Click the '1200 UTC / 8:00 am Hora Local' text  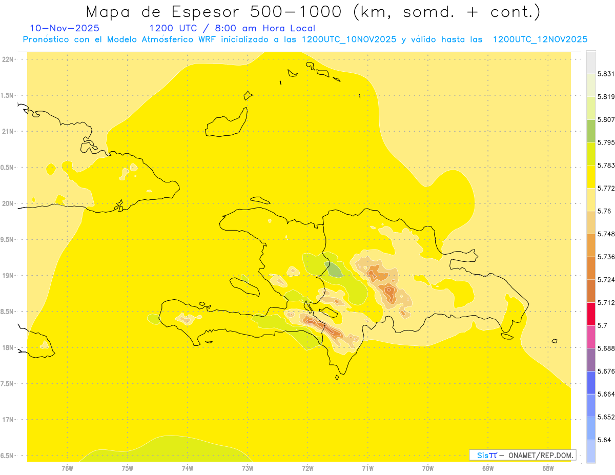(x=232, y=28)
